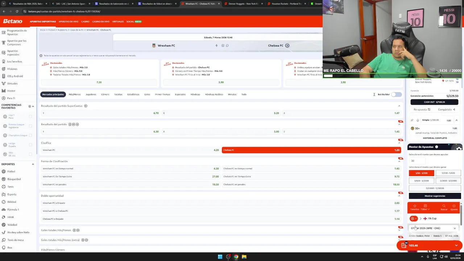Click the lightning stats icon between teams
Screen dimensions: 464x261
coord(216,46)
